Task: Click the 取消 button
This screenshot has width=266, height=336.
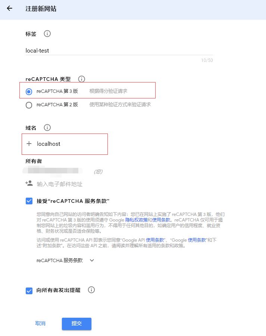Action: coord(40,323)
